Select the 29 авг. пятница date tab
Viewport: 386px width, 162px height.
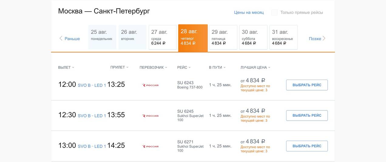(x=223, y=37)
